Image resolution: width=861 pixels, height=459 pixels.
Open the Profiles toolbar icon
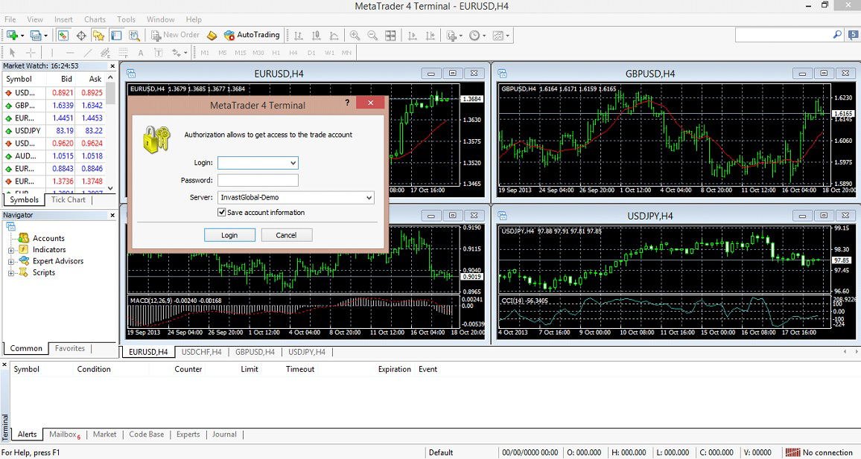[35, 35]
